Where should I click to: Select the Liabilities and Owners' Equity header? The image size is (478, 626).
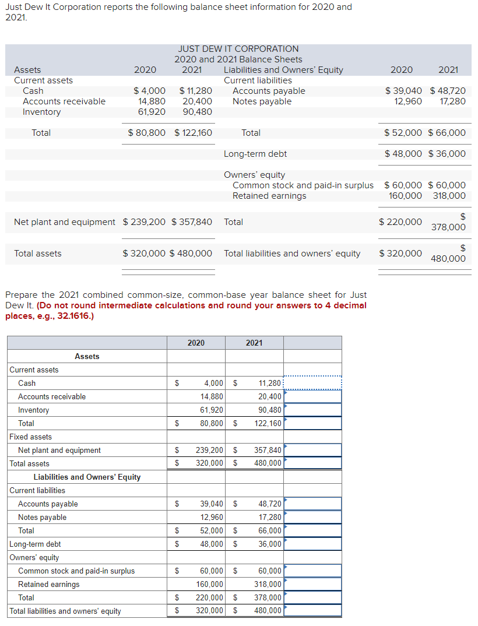86,477
